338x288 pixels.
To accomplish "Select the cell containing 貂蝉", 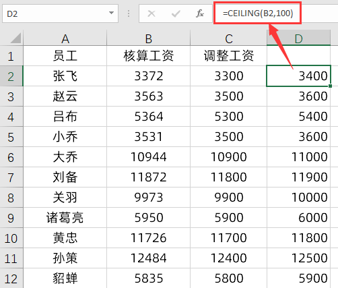I will pos(65,279).
